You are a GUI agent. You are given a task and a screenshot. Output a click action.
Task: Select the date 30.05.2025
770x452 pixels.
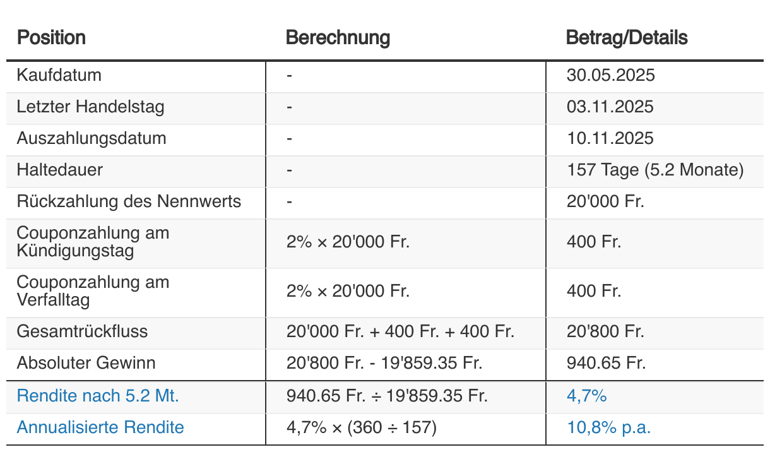[x=610, y=76]
